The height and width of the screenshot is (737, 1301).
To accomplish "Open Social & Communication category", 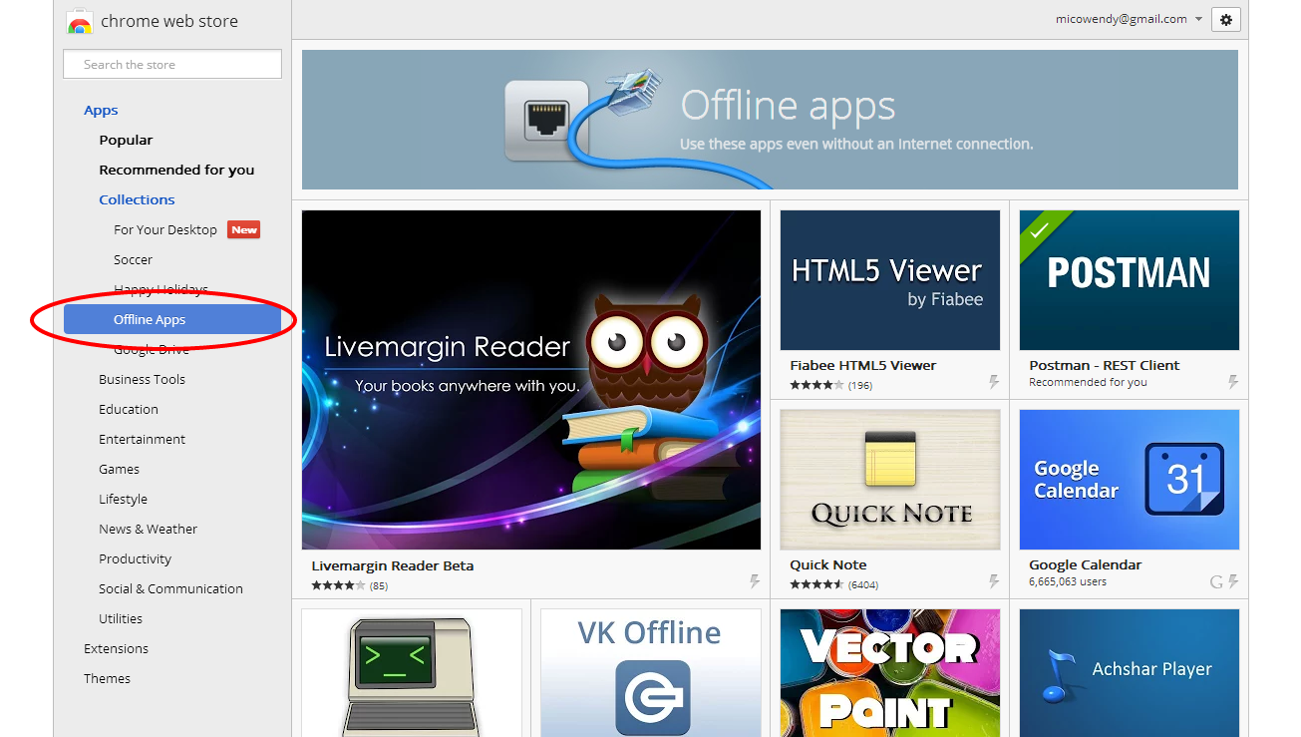I will pos(170,589).
